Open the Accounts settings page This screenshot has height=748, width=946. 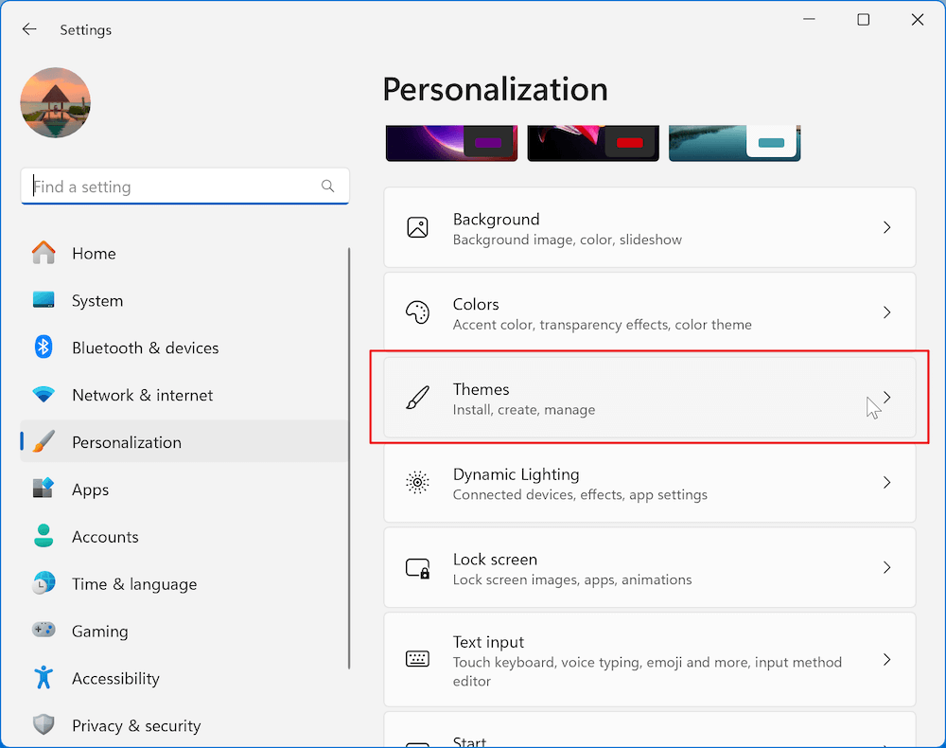click(x=105, y=536)
